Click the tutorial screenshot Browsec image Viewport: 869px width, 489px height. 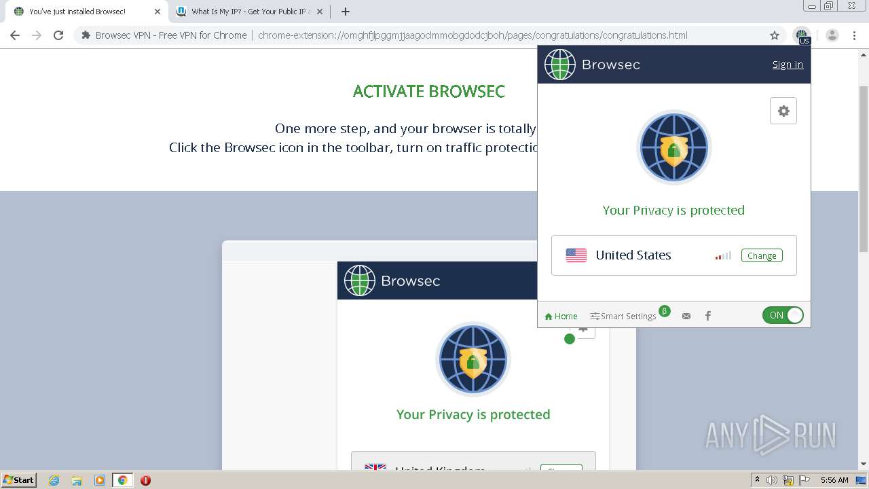(429, 355)
